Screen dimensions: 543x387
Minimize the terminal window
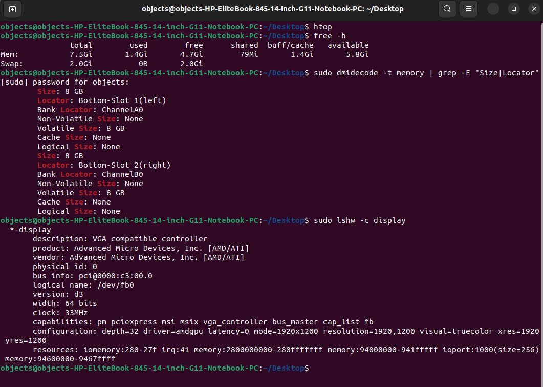coord(493,9)
